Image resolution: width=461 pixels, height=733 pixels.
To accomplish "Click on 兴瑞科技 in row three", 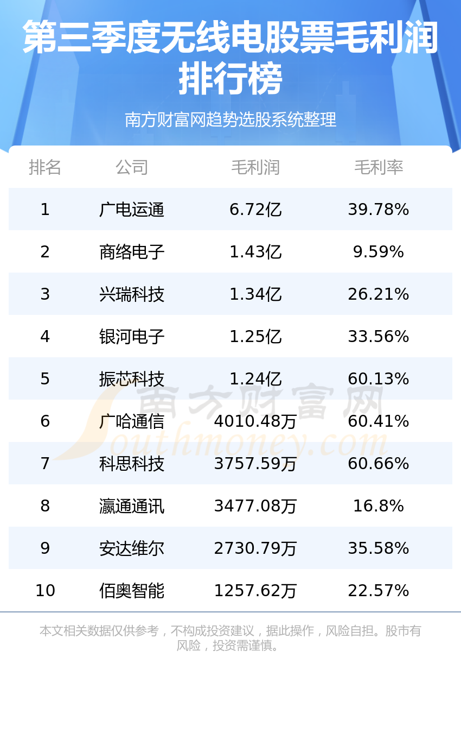I will (x=132, y=294).
